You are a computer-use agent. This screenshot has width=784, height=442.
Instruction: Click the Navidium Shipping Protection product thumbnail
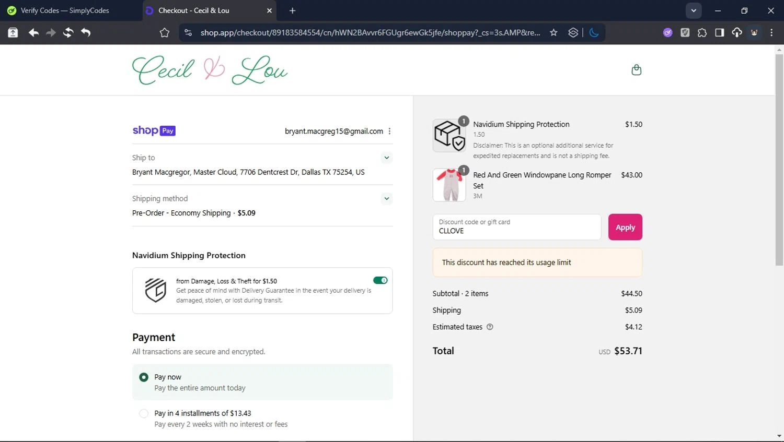pos(449,135)
